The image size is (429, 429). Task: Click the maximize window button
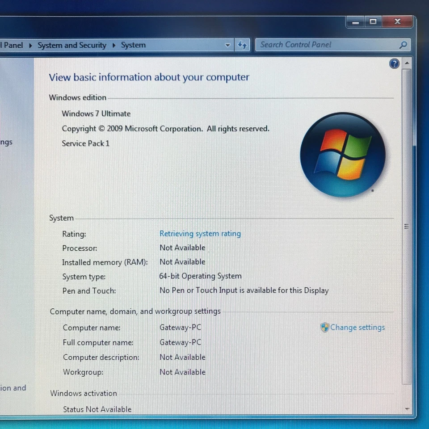pos(373,21)
